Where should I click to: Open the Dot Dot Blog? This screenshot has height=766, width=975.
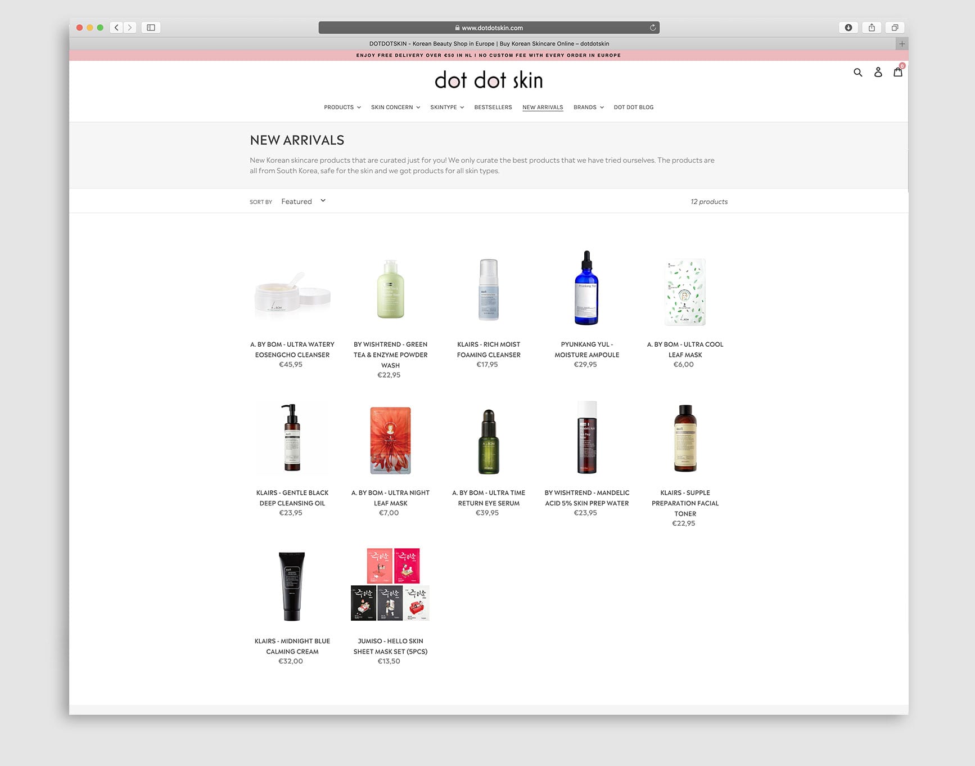[x=634, y=107]
